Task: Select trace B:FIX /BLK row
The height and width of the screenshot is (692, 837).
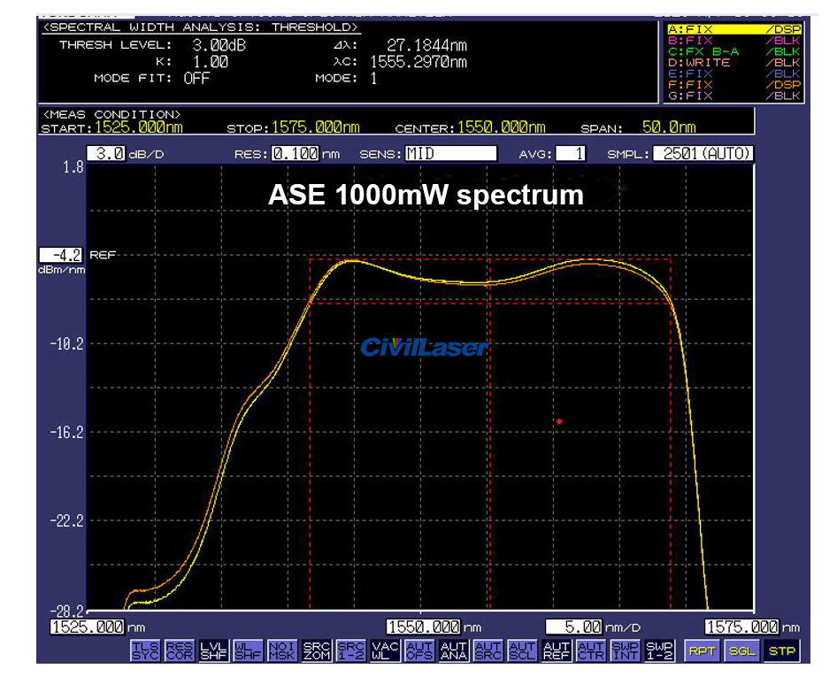Action: click(734, 41)
